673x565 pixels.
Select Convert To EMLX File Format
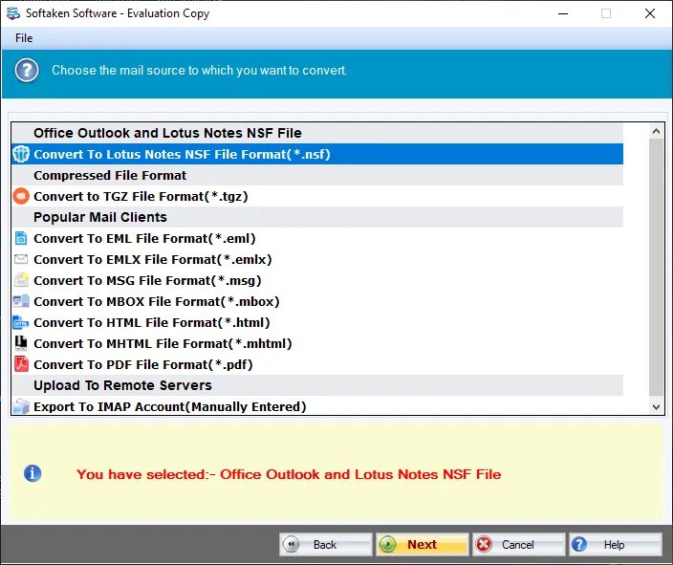pos(317,259)
